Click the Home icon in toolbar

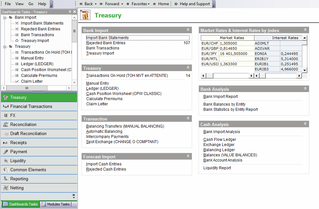155,4
